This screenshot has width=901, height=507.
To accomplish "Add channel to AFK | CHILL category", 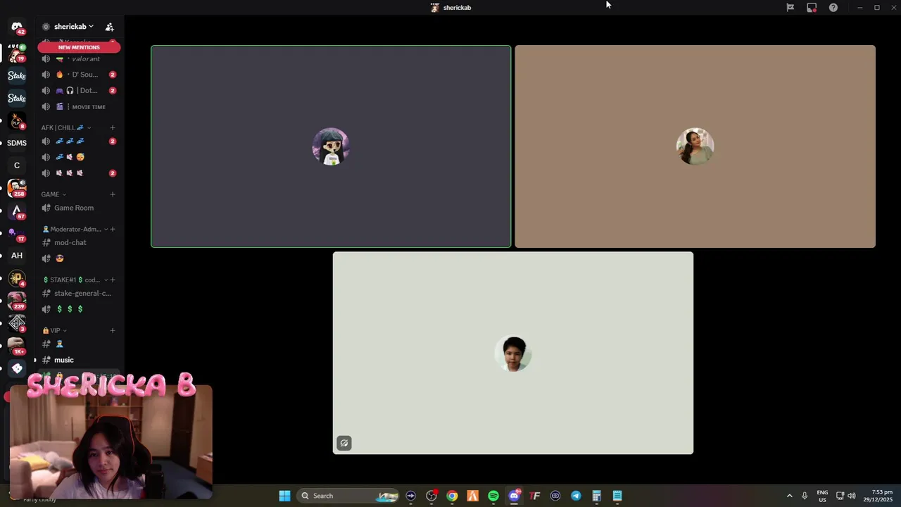I will pos(112,127).
